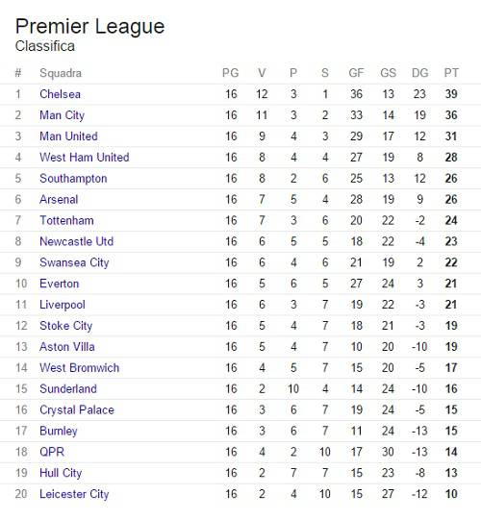Open the West Bromwich team link

coord(79,368)
